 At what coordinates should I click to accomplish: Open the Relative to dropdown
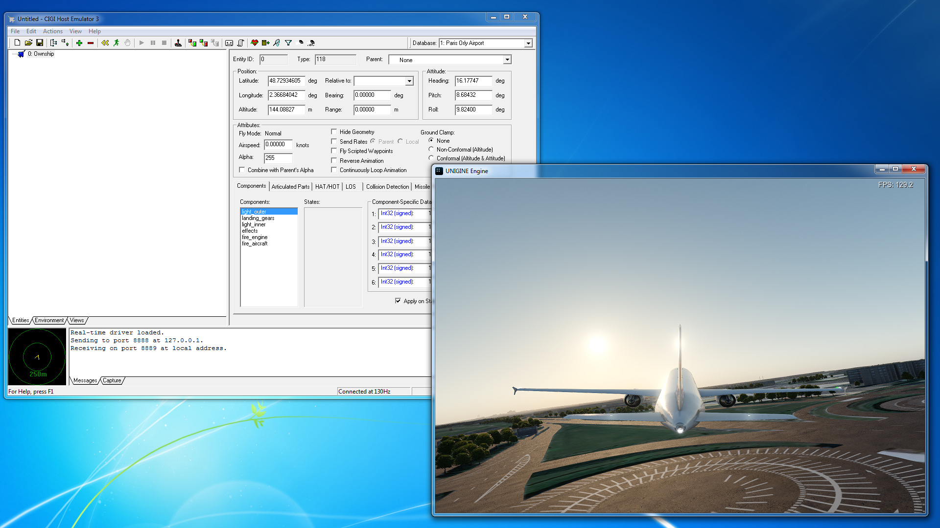[409, 81]
